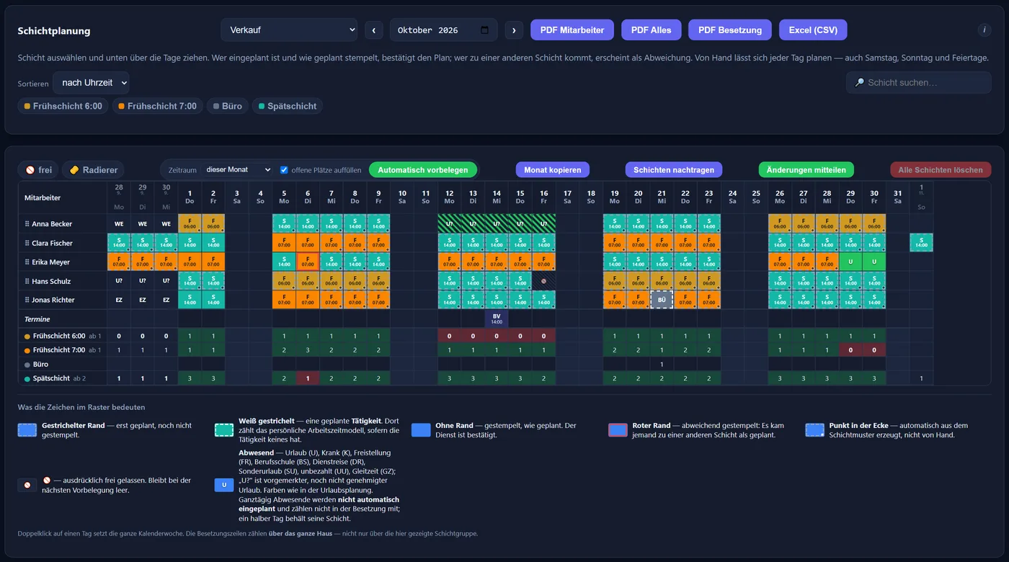This screenshot has width=1009, height=562.
Task: Open the 'nach Uhrzeit' sort dropdown
Action: click(91, 83)
